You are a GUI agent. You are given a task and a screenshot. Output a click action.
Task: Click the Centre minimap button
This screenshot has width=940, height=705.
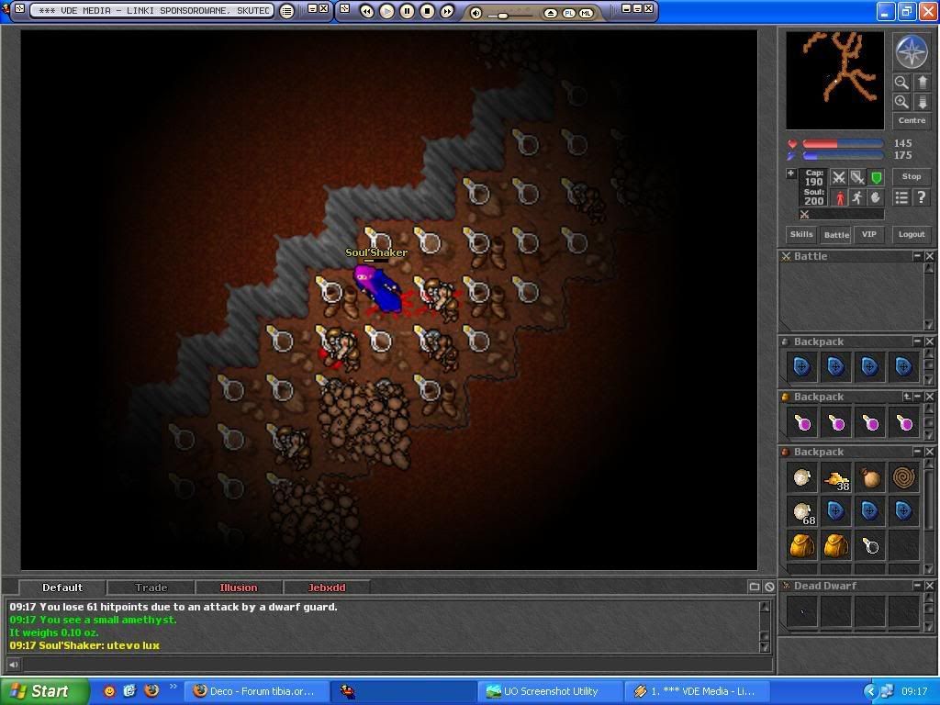click(912, 120)
